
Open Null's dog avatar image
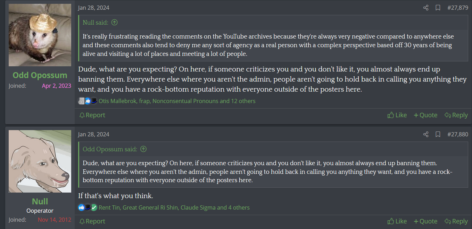(x=40, y=161)
